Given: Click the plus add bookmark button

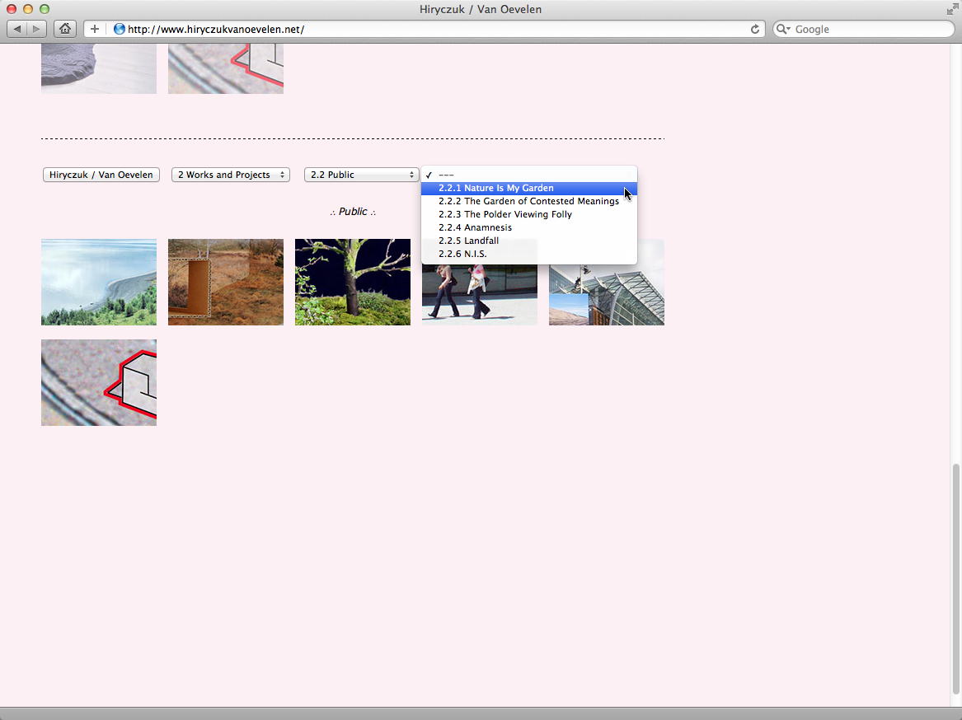Looking at the screenshot, I should point(95,29).
